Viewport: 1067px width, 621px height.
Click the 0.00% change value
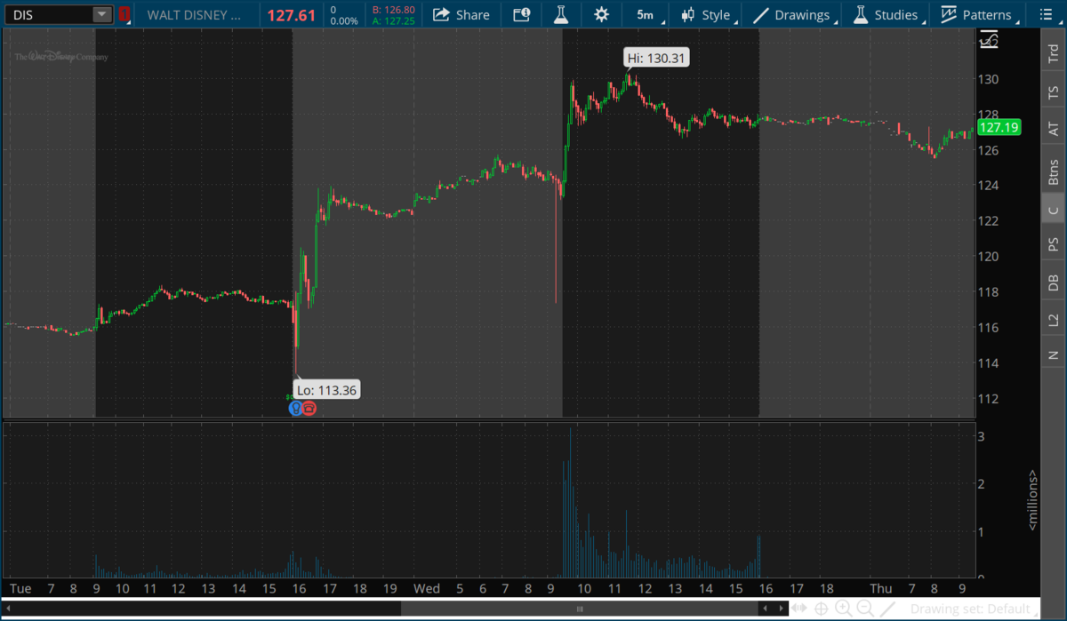342,20
